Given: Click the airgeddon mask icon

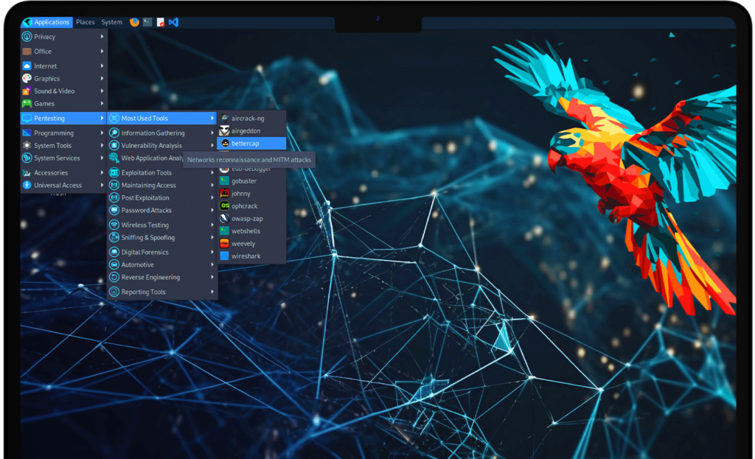Looking at the screenshot, I should [x=224, y=130].
